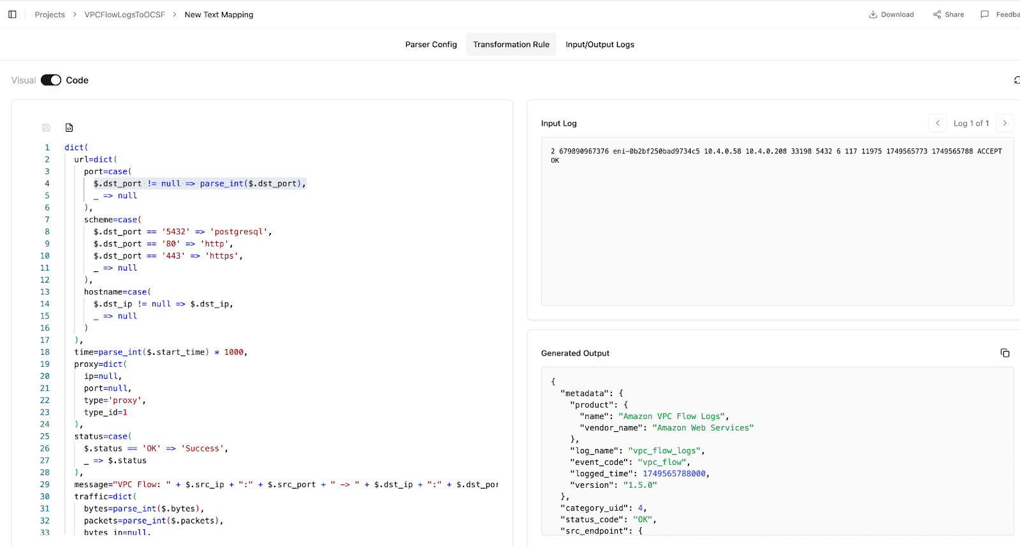
Task: Click the "category_uid": 4 output line
Action: click(x=604, y=508)
